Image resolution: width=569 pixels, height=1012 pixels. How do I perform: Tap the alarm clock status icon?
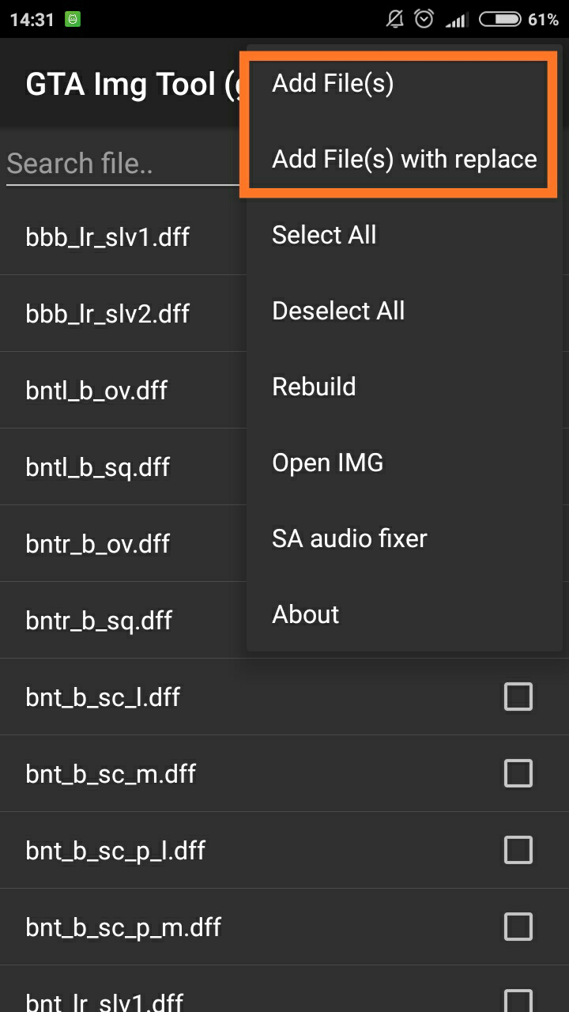click(424, 19)
